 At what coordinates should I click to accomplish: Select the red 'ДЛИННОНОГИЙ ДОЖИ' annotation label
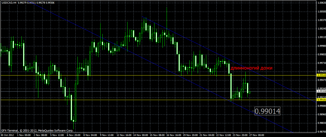click(x=251, y=68)
